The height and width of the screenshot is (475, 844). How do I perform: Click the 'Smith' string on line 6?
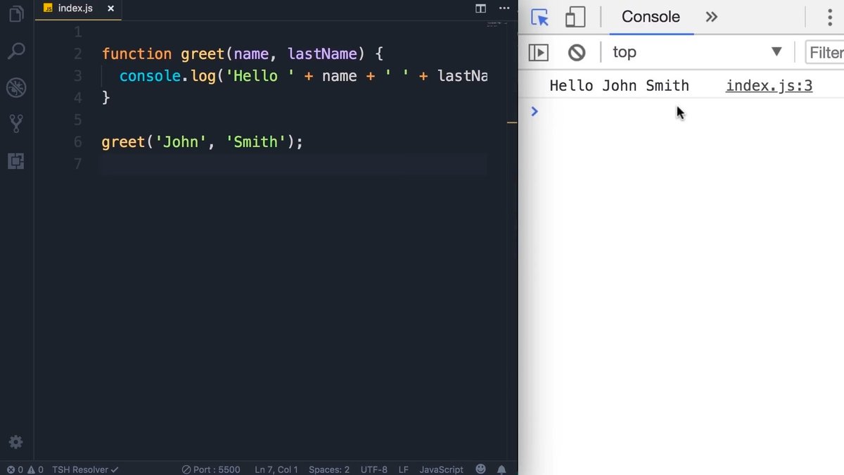tap(255, 142)
